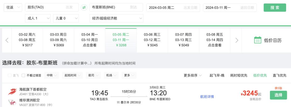Expand the 中转 filter dropdown
The image size is (291, 107).
(51, 75)
